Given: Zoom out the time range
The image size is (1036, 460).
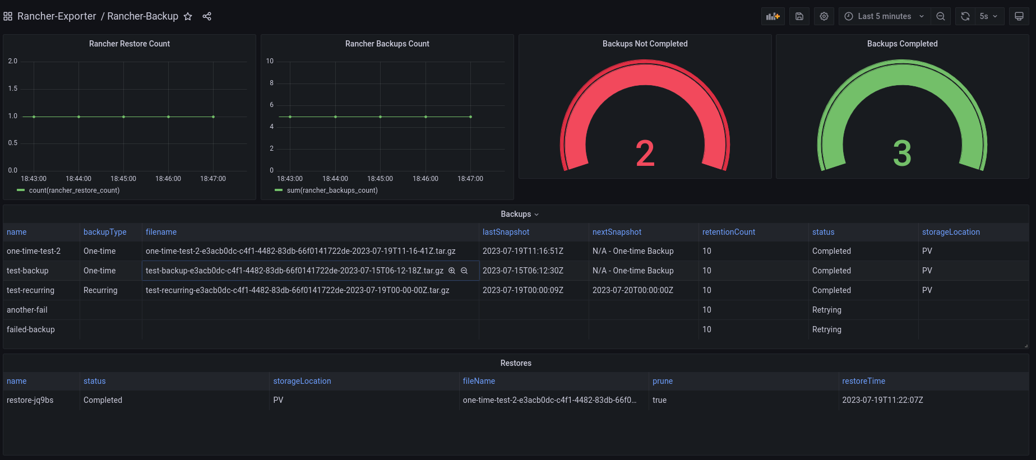Looking at the screenshot, I should pos(941,16).
